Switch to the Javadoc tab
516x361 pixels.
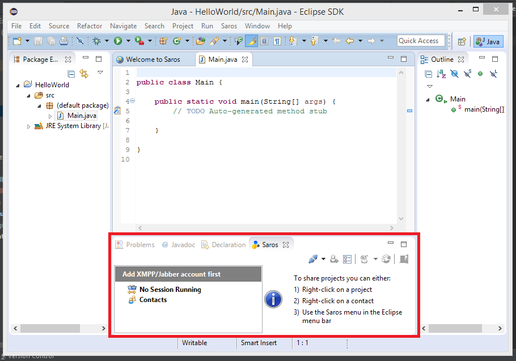click(179, 245)
